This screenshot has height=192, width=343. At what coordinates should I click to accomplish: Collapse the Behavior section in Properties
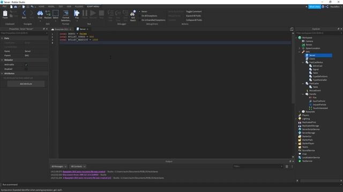tap(2, 60)
